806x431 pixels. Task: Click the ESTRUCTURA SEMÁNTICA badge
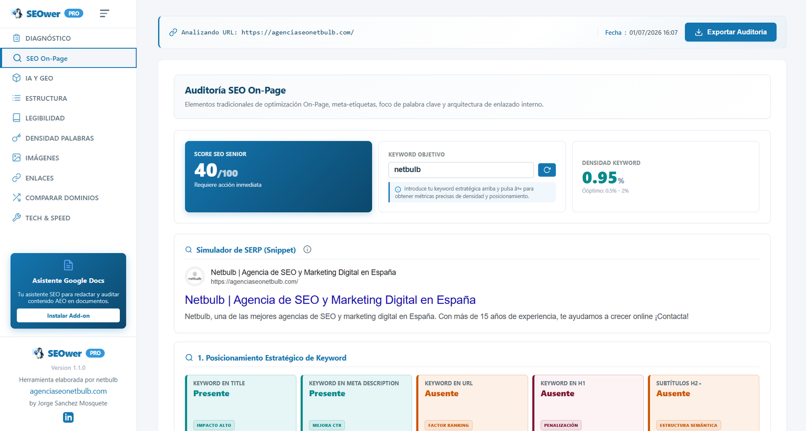689,425
